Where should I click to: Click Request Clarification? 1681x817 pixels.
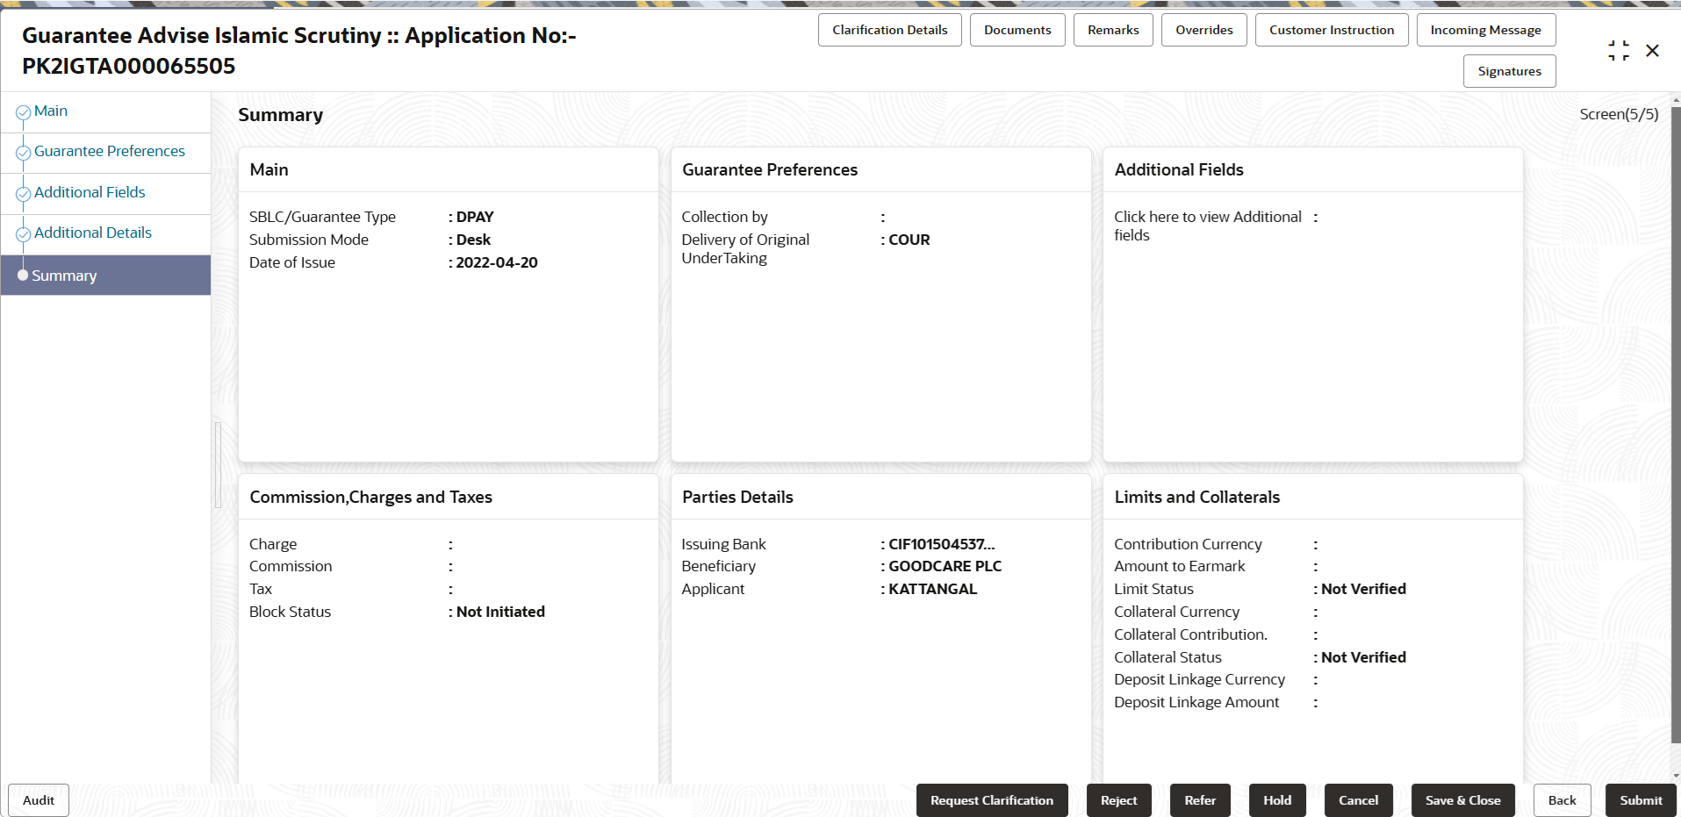tap(992, 800)
